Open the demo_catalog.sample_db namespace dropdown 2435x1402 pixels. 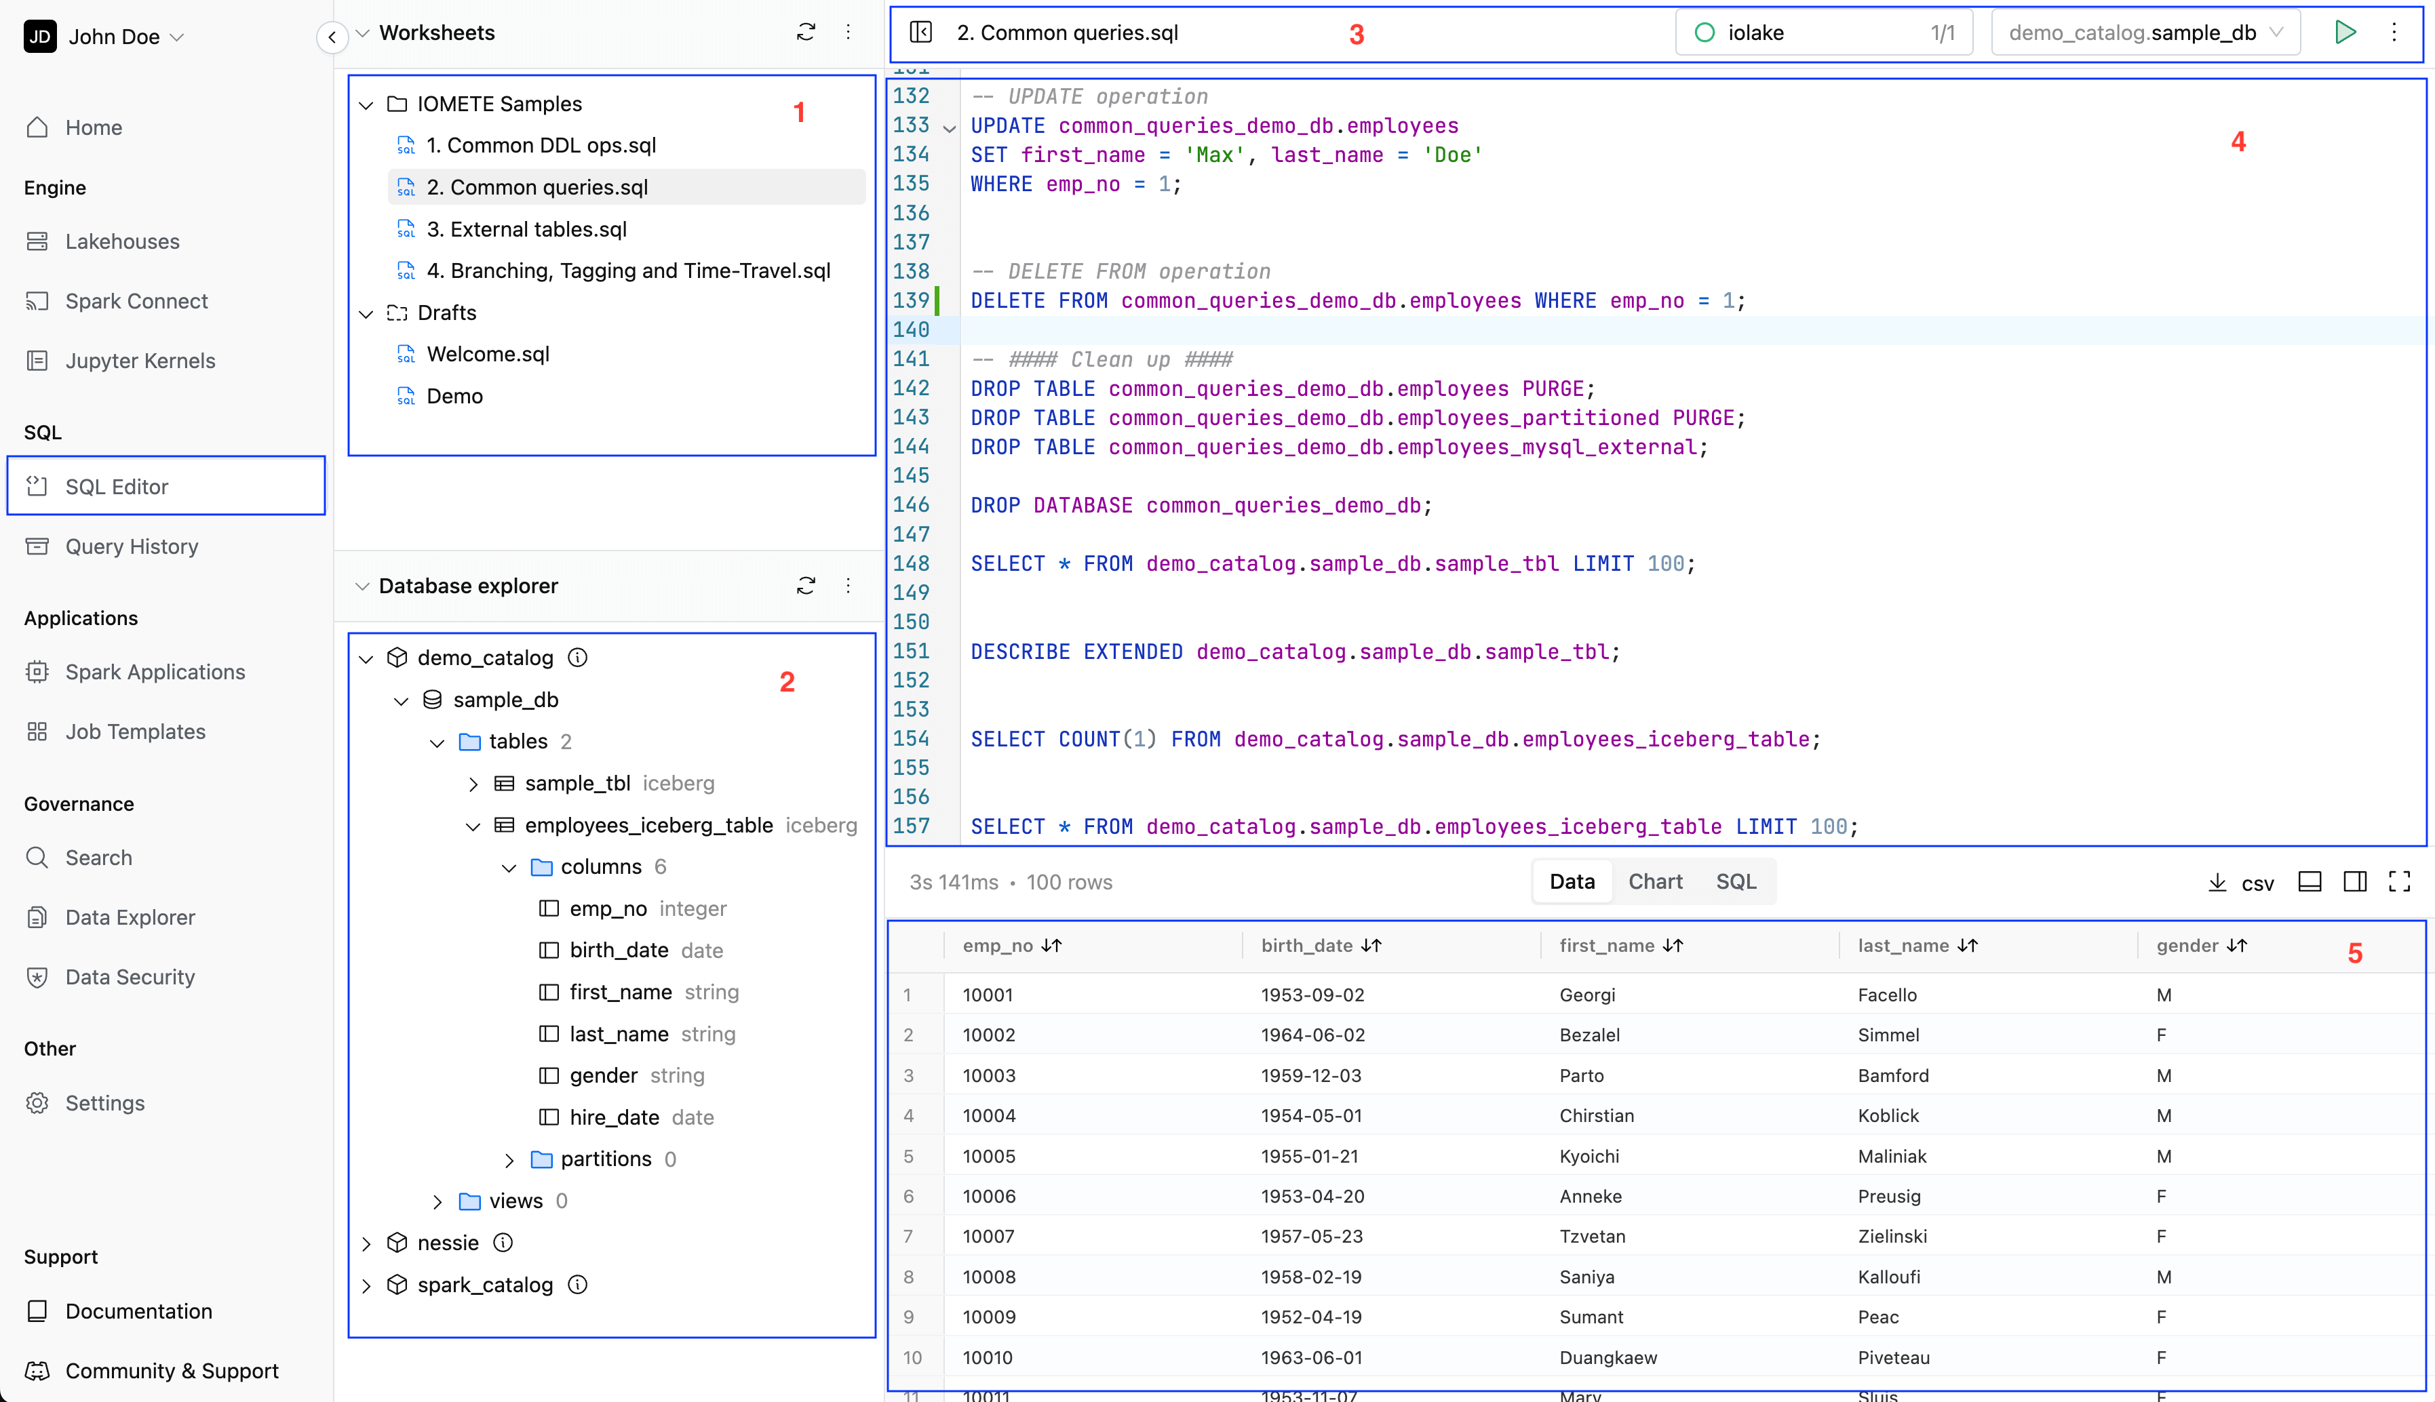(x=2145, y=33)
